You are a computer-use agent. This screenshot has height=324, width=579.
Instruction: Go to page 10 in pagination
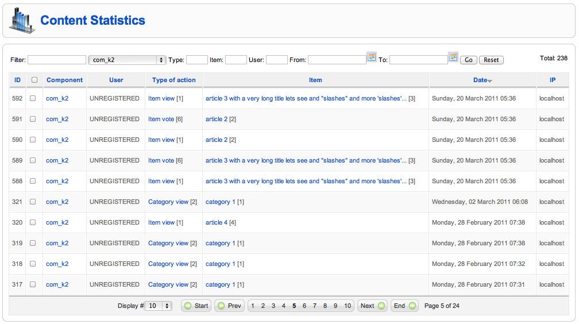pos(348,306)
